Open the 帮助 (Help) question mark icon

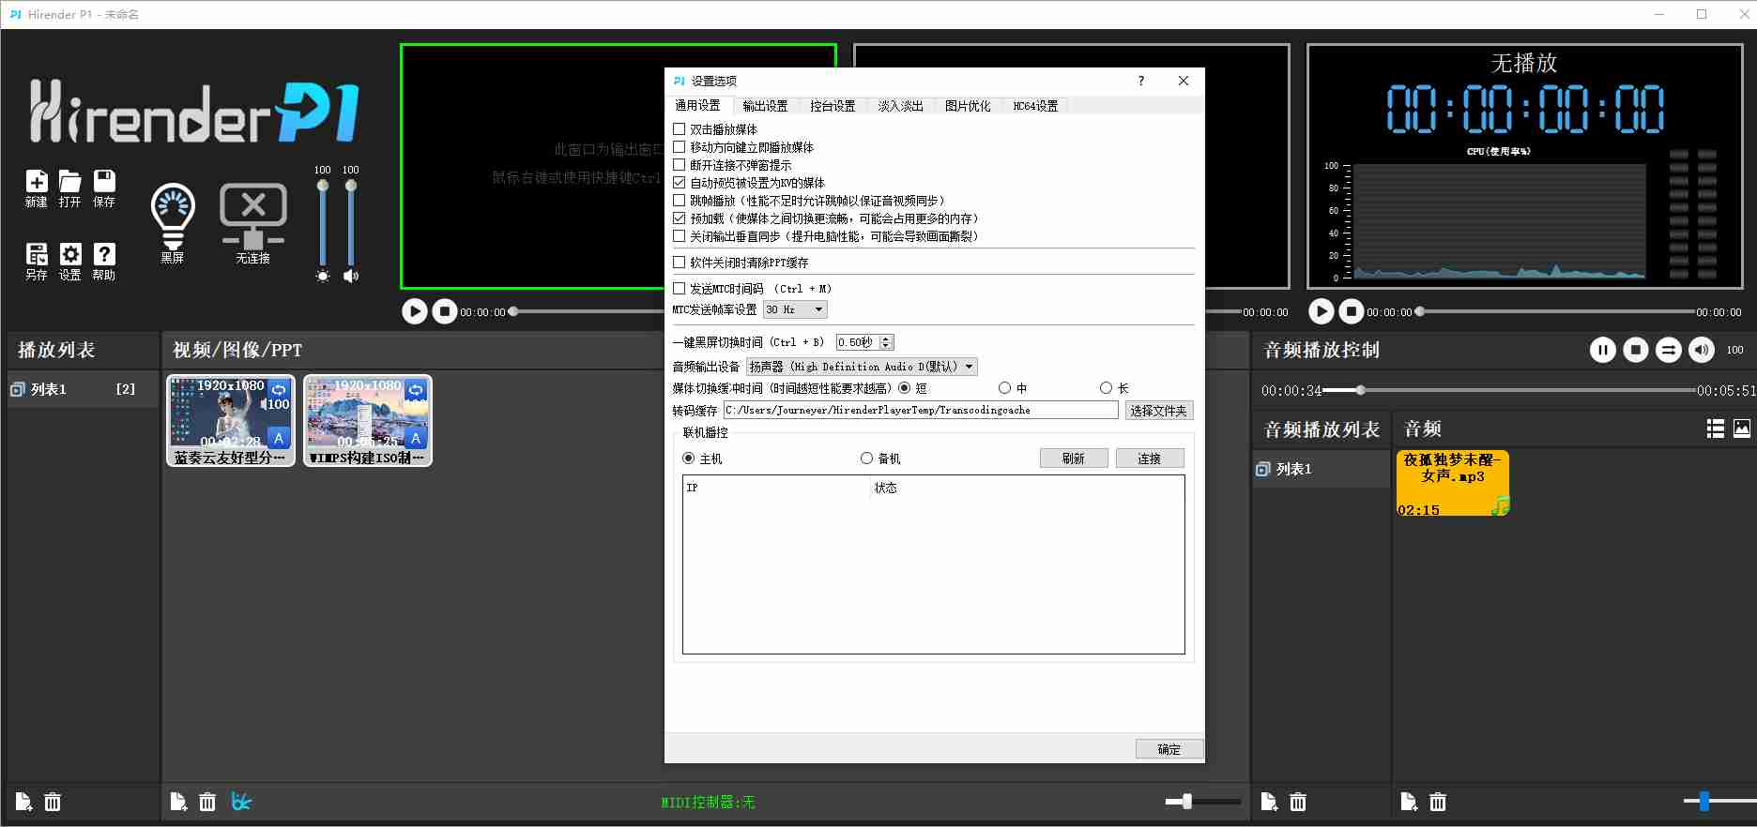104,255
